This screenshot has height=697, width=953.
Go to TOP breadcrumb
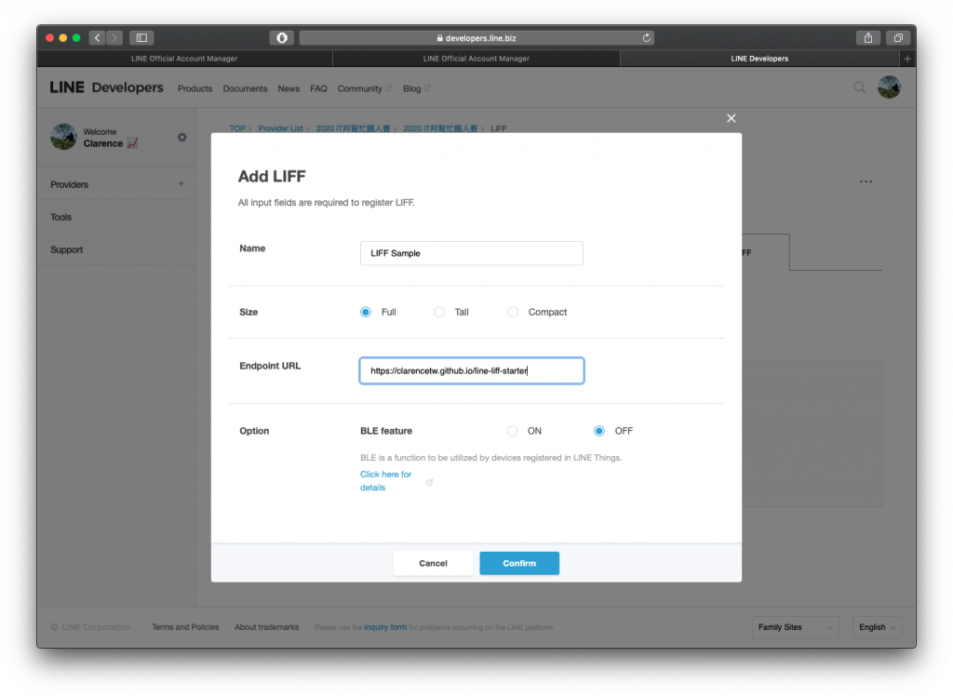point(237,128)
